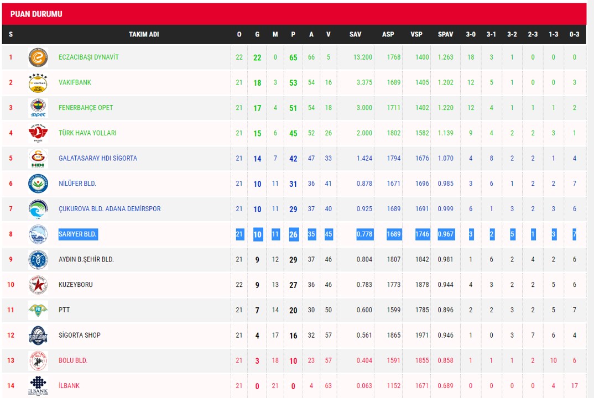Click Sigorta Shop's points value 16
This screenshot has height=398, width=594.
[x=293, y=336]
